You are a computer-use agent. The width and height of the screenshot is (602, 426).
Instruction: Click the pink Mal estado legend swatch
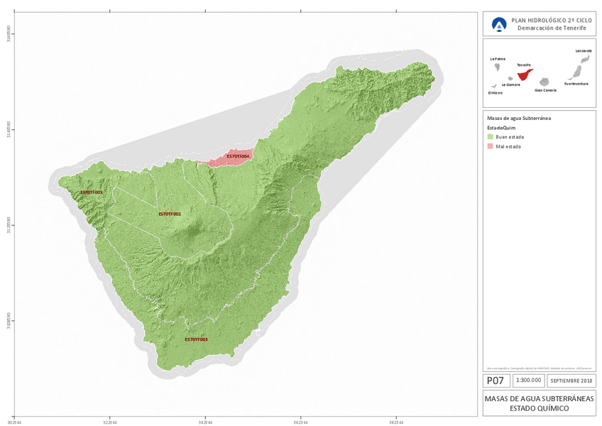pyautogui.click(x=490, y=146)
